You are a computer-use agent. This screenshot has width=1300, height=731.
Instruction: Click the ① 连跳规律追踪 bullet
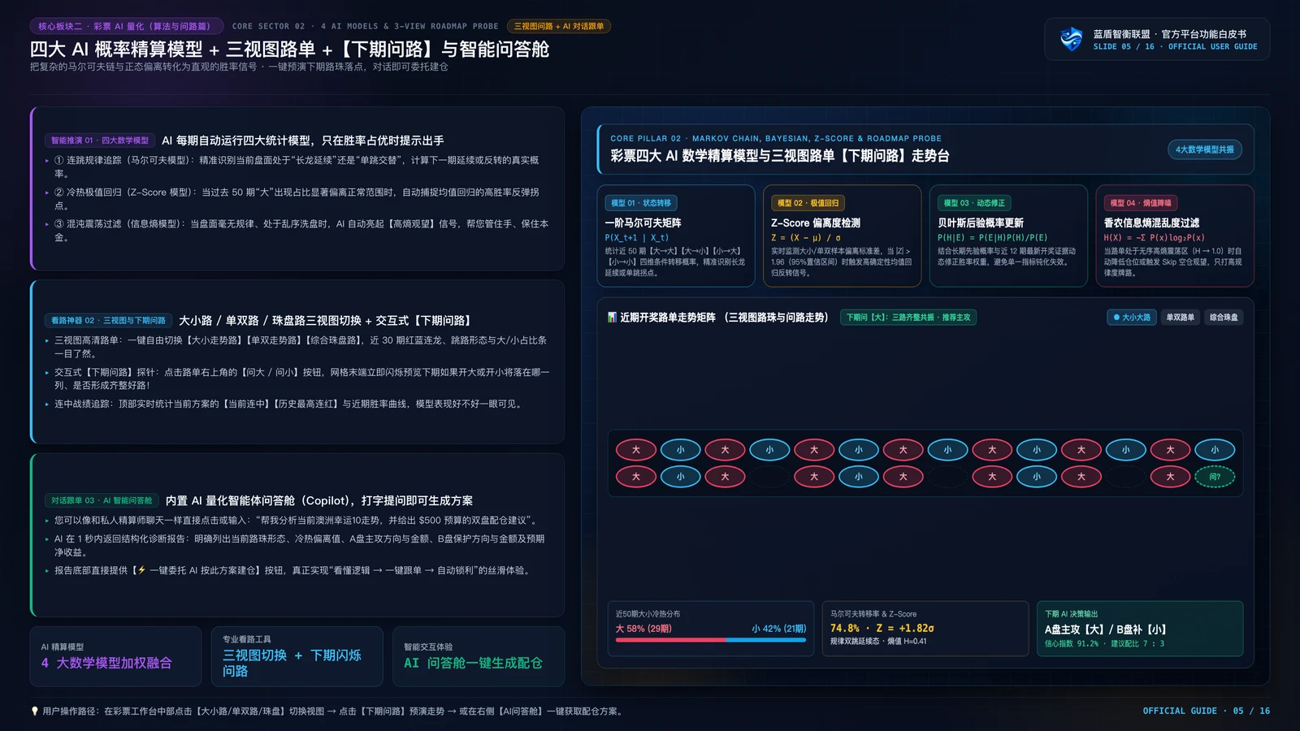297,167
